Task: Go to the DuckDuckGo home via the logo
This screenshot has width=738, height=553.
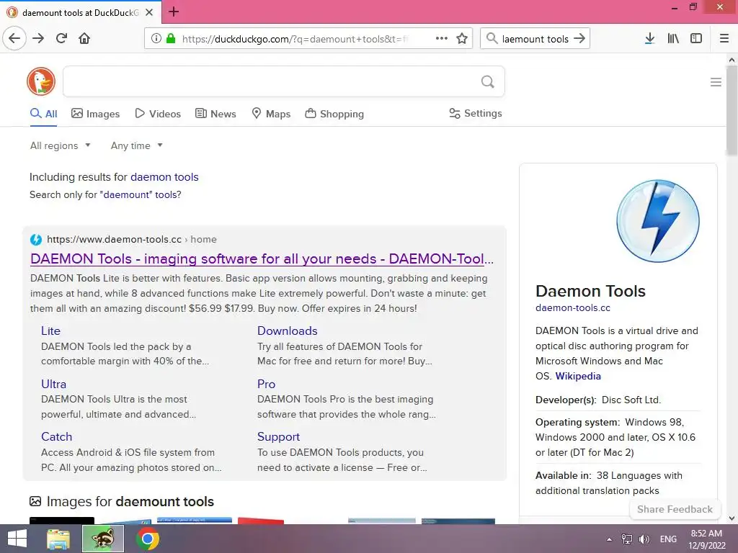Action: [41, 81]
